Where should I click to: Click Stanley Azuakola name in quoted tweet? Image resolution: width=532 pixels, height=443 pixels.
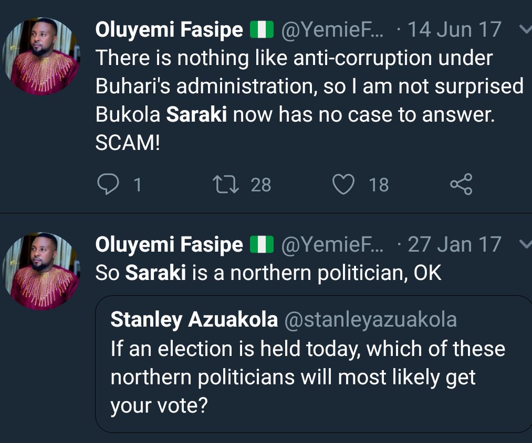[194, 320]
